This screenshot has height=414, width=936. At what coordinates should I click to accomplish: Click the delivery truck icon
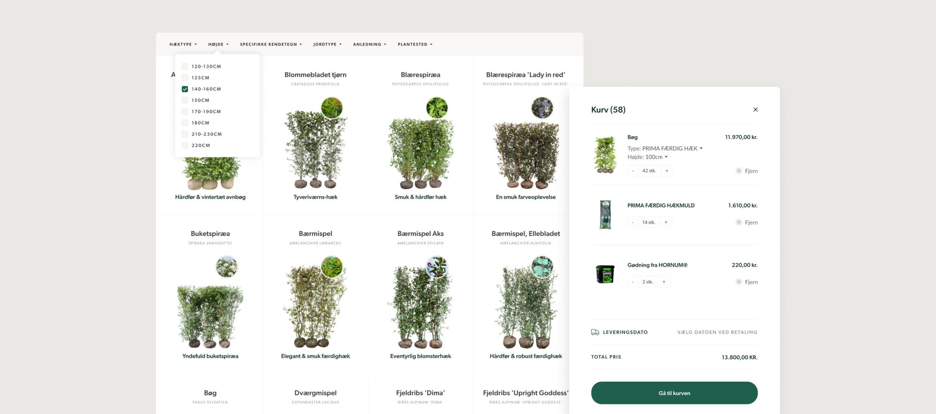pyautogui.click(x=595, y=332)
